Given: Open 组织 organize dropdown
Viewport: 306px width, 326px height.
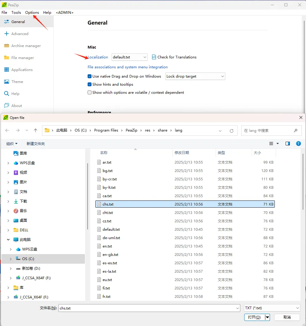Looking at the screenshot, I should tap(12, 144).
